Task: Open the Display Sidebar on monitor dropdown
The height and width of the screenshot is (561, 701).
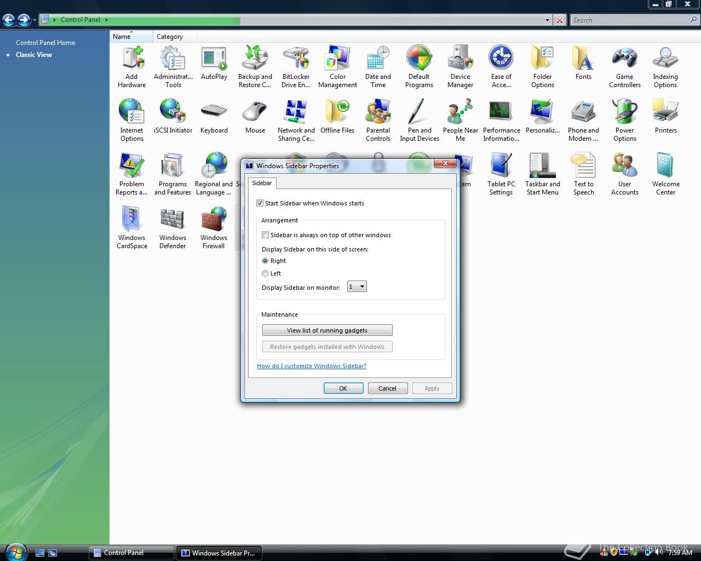Action: click(x=357, y=287)
